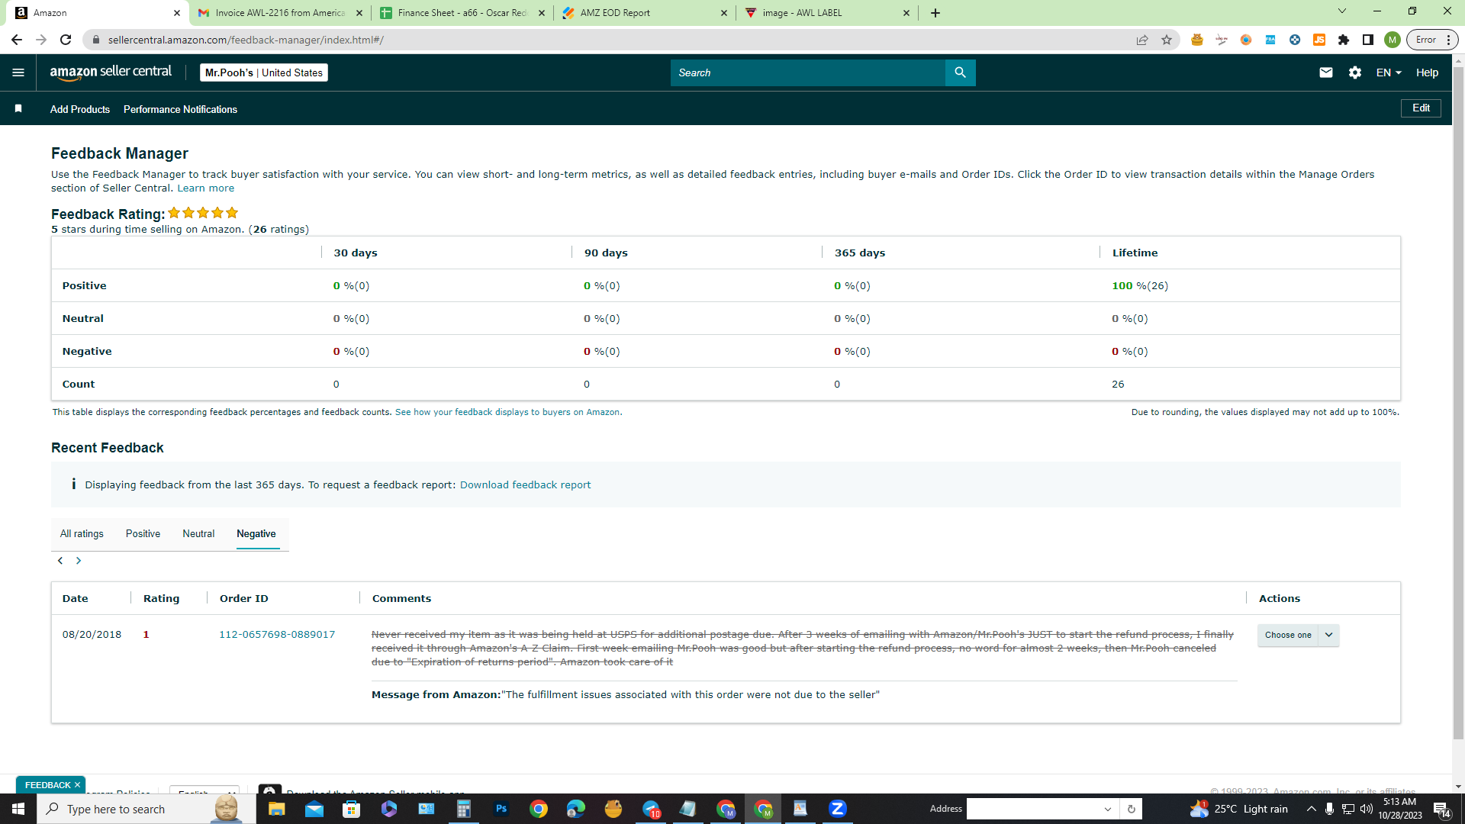Viewport: 1465px width, 824px height.
Task: Expand the taskbar Address dropdown arrow
Action: 1108,809
